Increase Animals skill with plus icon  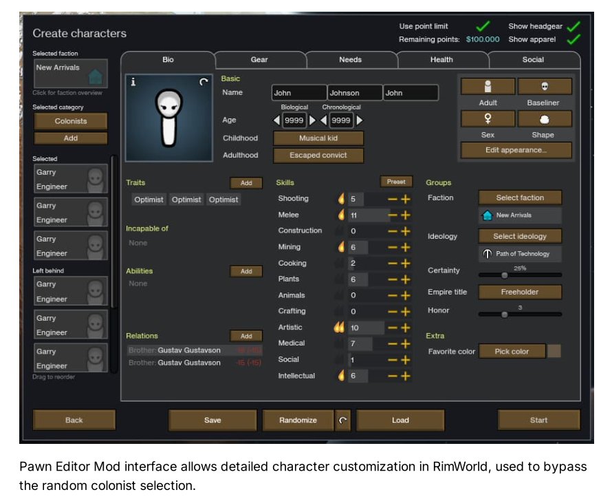[406, 296]
